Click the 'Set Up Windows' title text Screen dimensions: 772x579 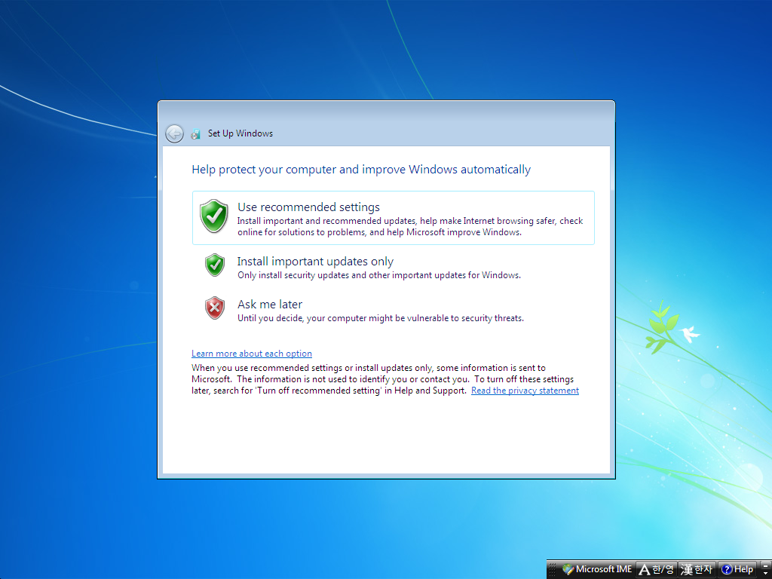pos(240,133)
